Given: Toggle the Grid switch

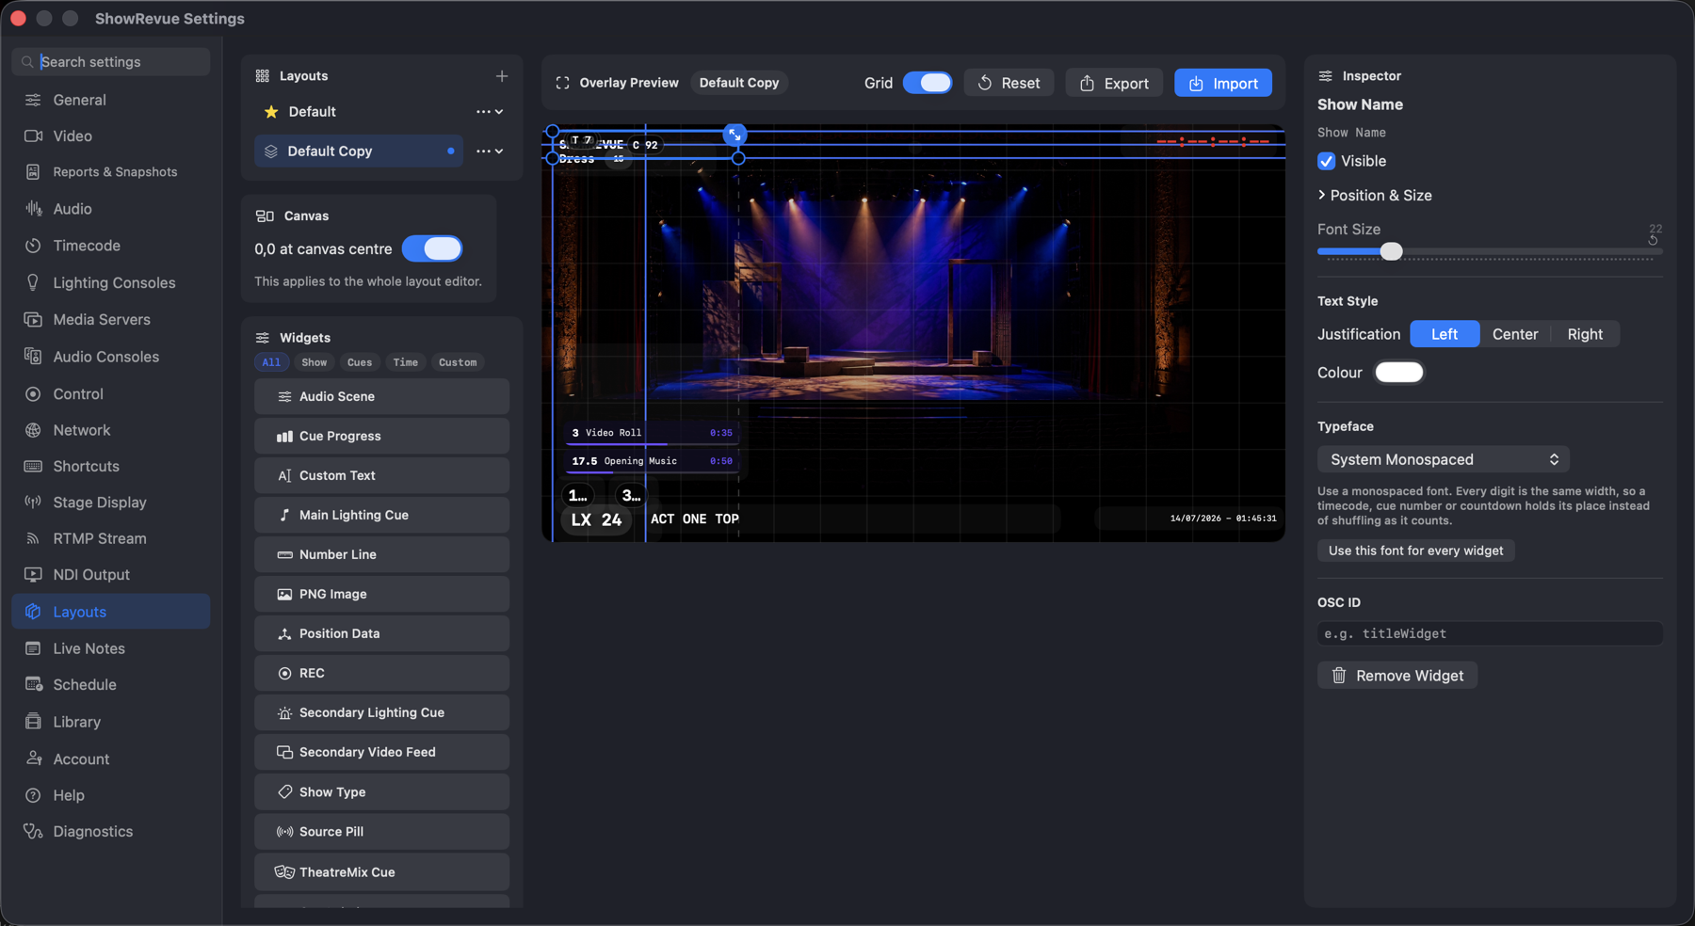Looking at the screenshot, I should [928, 83].
